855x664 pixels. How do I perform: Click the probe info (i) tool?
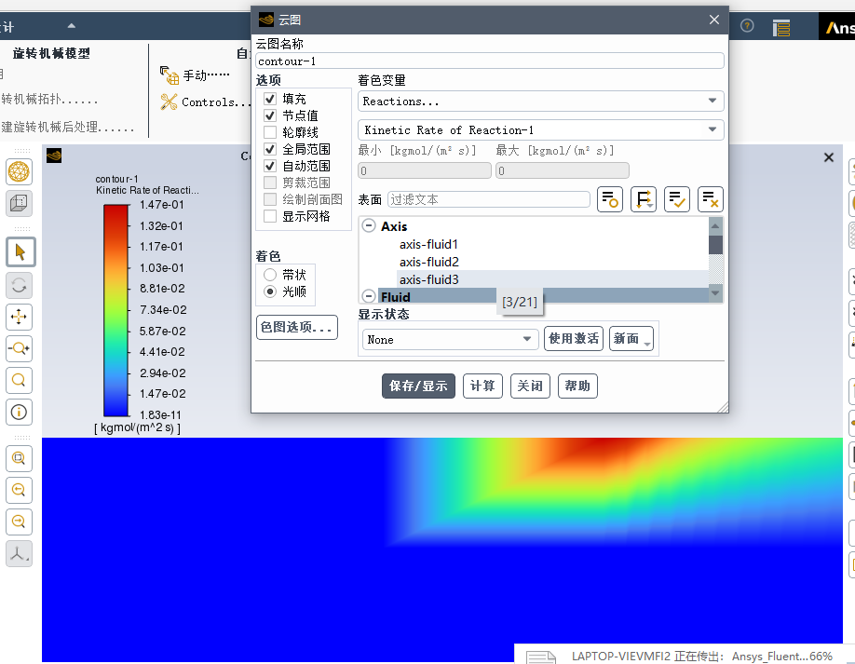point(20,412)
